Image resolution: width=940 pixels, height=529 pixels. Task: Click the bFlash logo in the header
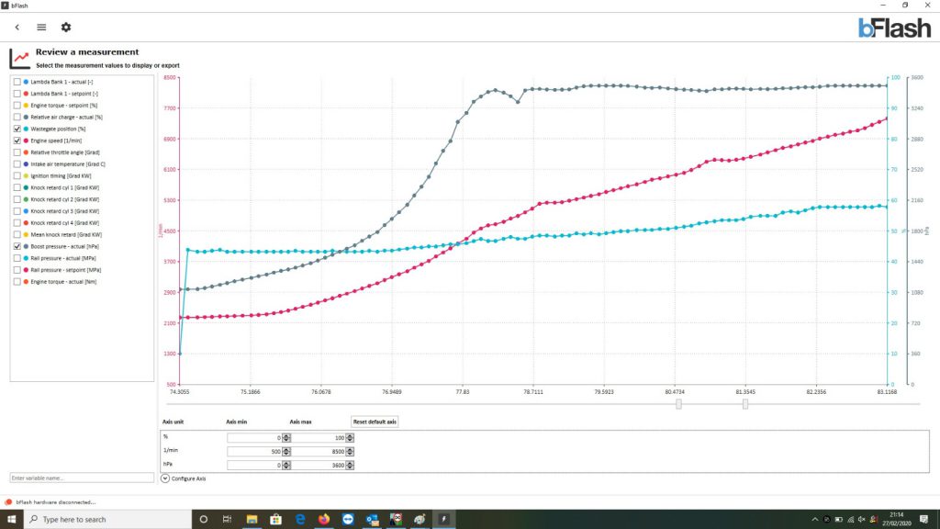(x=894, y=28)
